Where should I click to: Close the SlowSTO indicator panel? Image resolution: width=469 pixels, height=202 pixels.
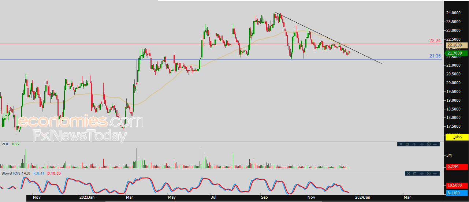point(409,173)
